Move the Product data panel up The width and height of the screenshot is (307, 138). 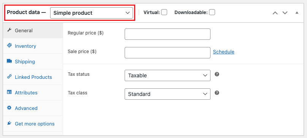coord(275,13)
